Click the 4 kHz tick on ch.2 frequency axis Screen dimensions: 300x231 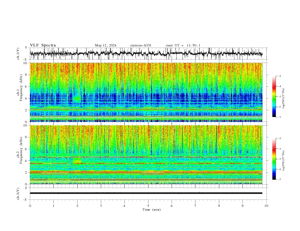[x=27, y=161]
